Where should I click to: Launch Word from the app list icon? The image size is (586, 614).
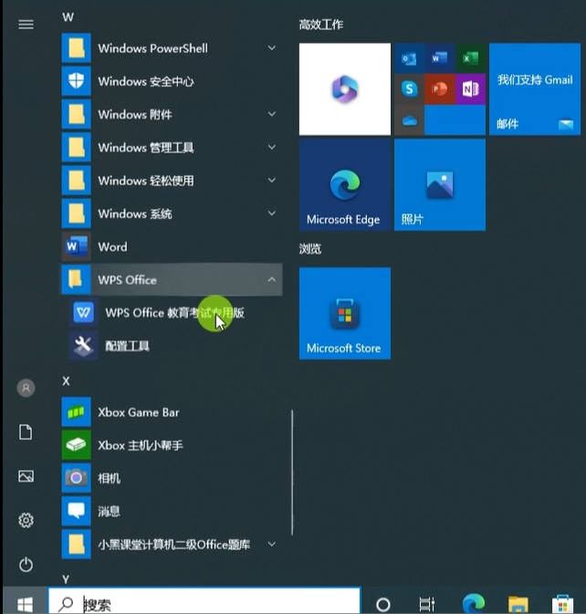coord(77,246)
